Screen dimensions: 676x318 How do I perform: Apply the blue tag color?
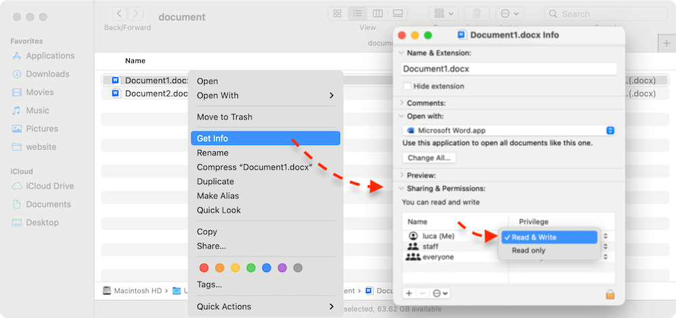click(266, 268)
